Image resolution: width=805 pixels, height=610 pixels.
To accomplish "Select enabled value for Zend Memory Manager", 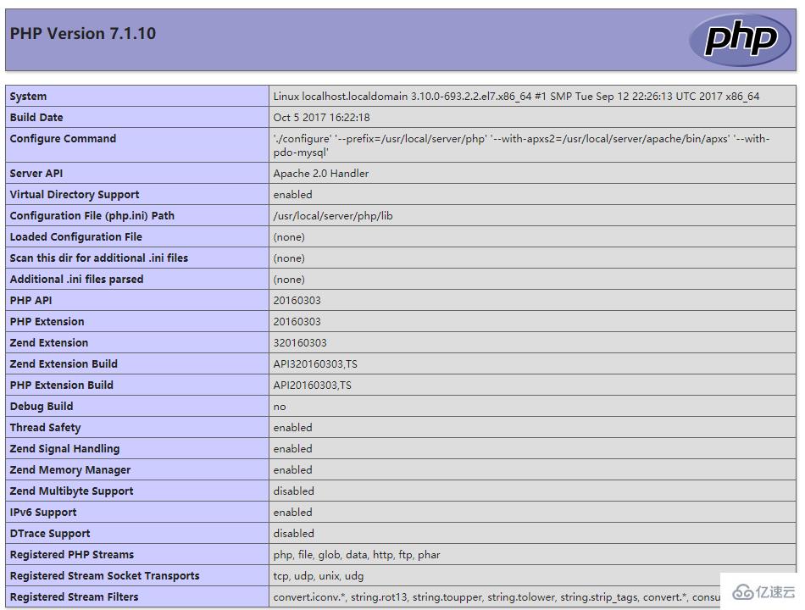I will point(292,469).
